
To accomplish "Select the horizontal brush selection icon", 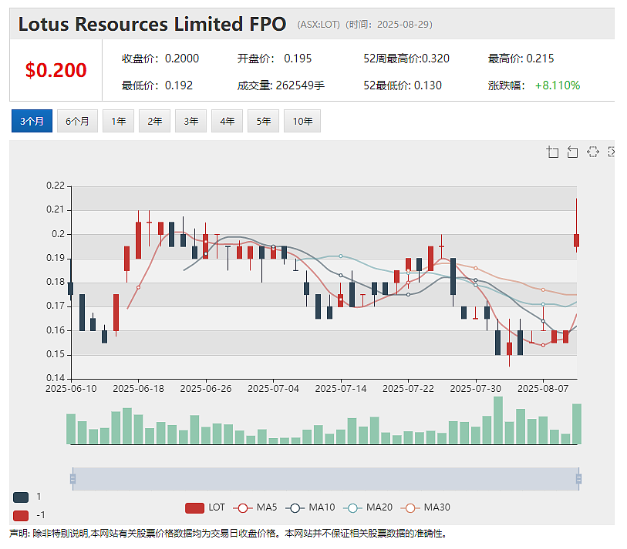I will pos(592,152).
